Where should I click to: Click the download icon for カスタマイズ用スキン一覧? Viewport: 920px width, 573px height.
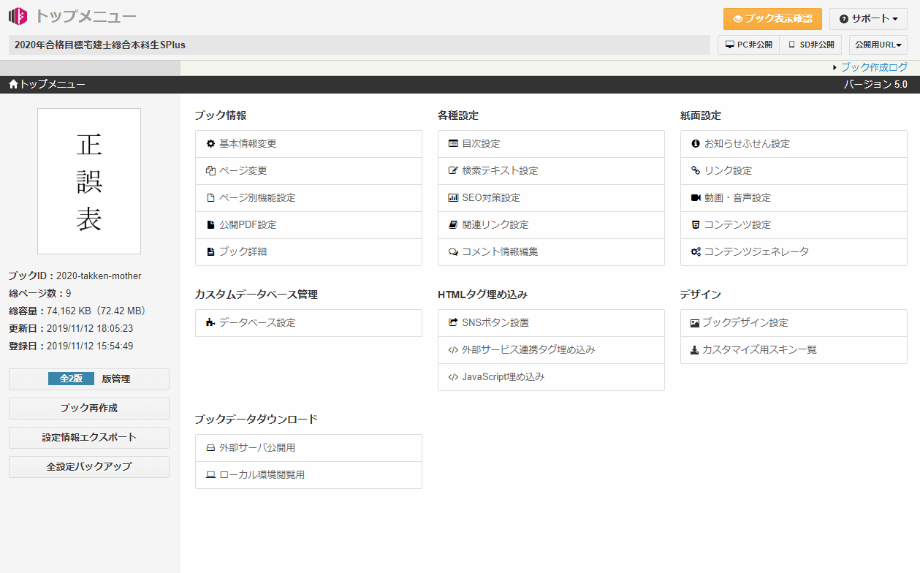point(695,350)
